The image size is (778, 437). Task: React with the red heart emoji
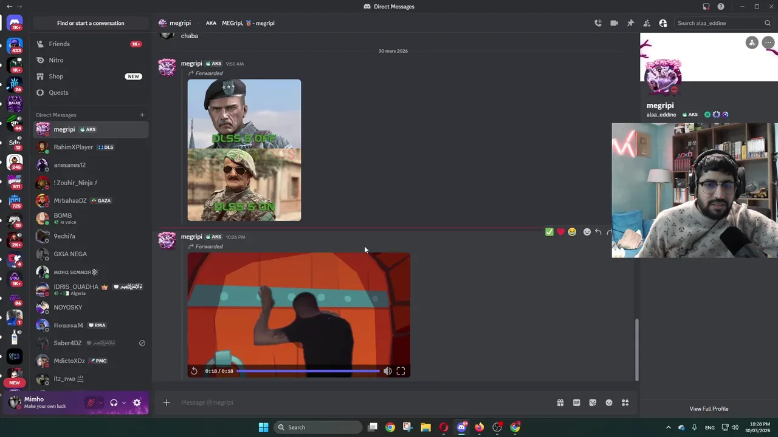click(x=560, y=232)
